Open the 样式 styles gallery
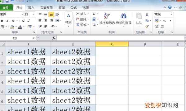Viewport: 186px width, 111px height. coord(69,20)
